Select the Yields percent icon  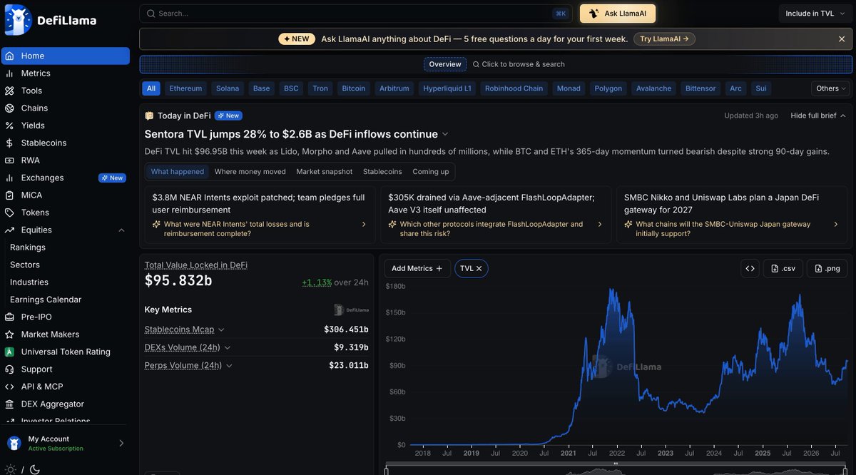[x=9, y=126]
